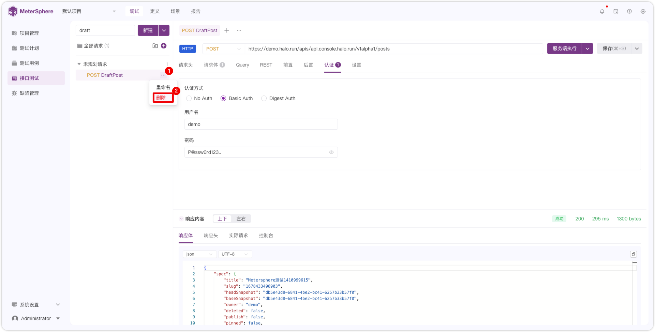Choose 重命名 from the context menu

[163, 87]
